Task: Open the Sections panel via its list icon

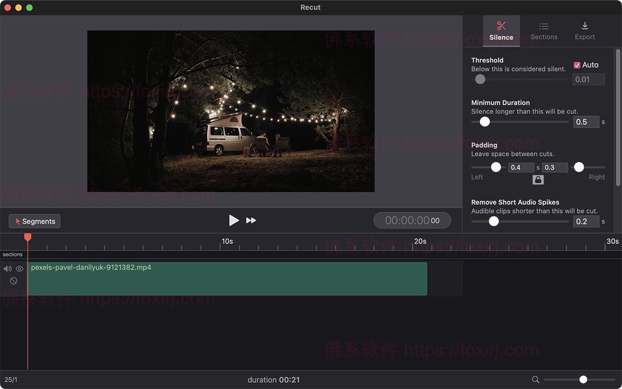Action: tap(544, 25)
